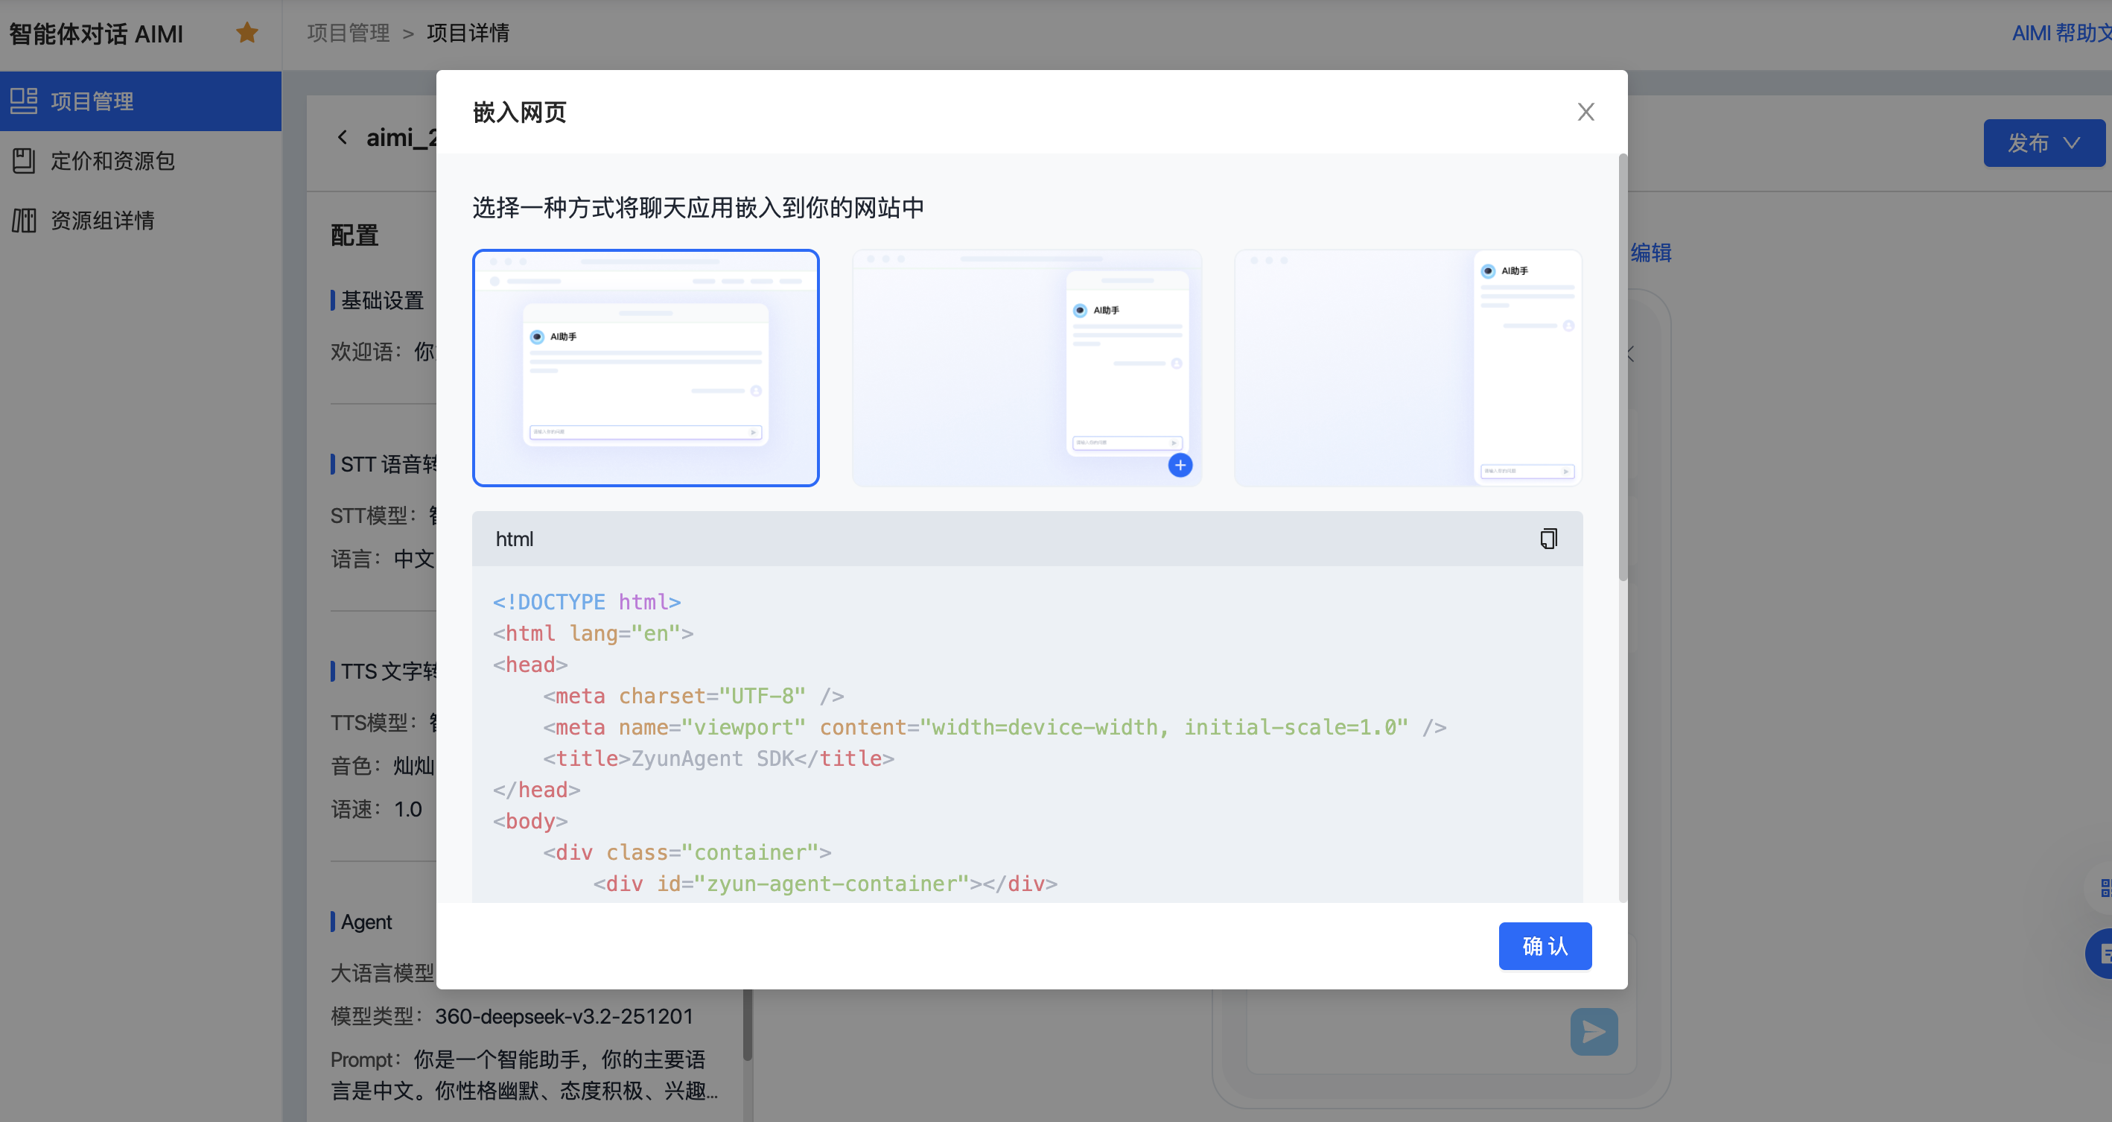Open 定价和资源包 menu item
2112x1122 pixels.
[x=113, y=161]
